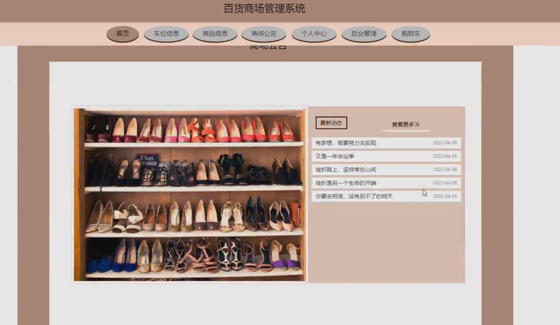Screen dimensions: 560x325
Task: Go to 个人中心 personal center
Action: (313, 34)
